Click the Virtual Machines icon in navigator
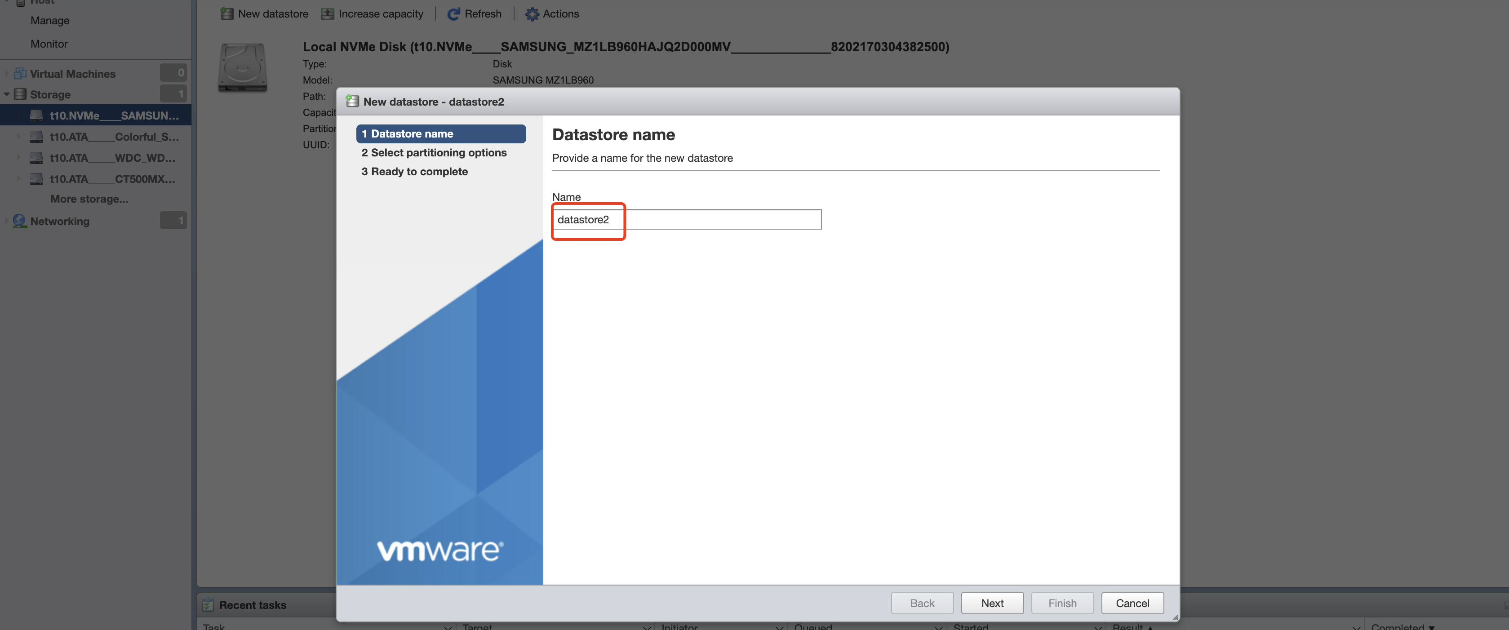Image resolution: width=1509 pixels, height=630 pixels. [20, 73]
